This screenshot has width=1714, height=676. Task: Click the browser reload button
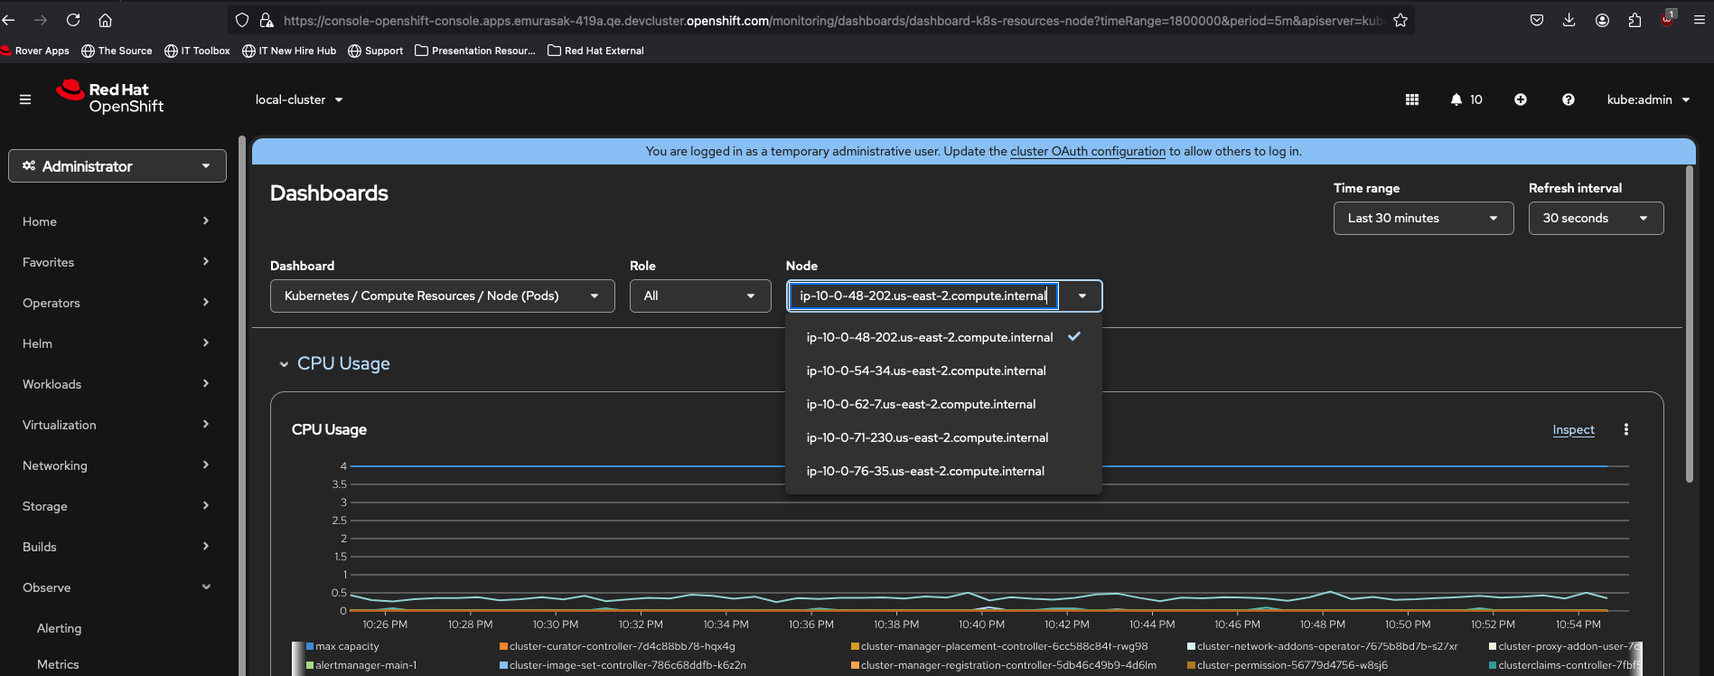pyautogui.click(x=73, y=20)
